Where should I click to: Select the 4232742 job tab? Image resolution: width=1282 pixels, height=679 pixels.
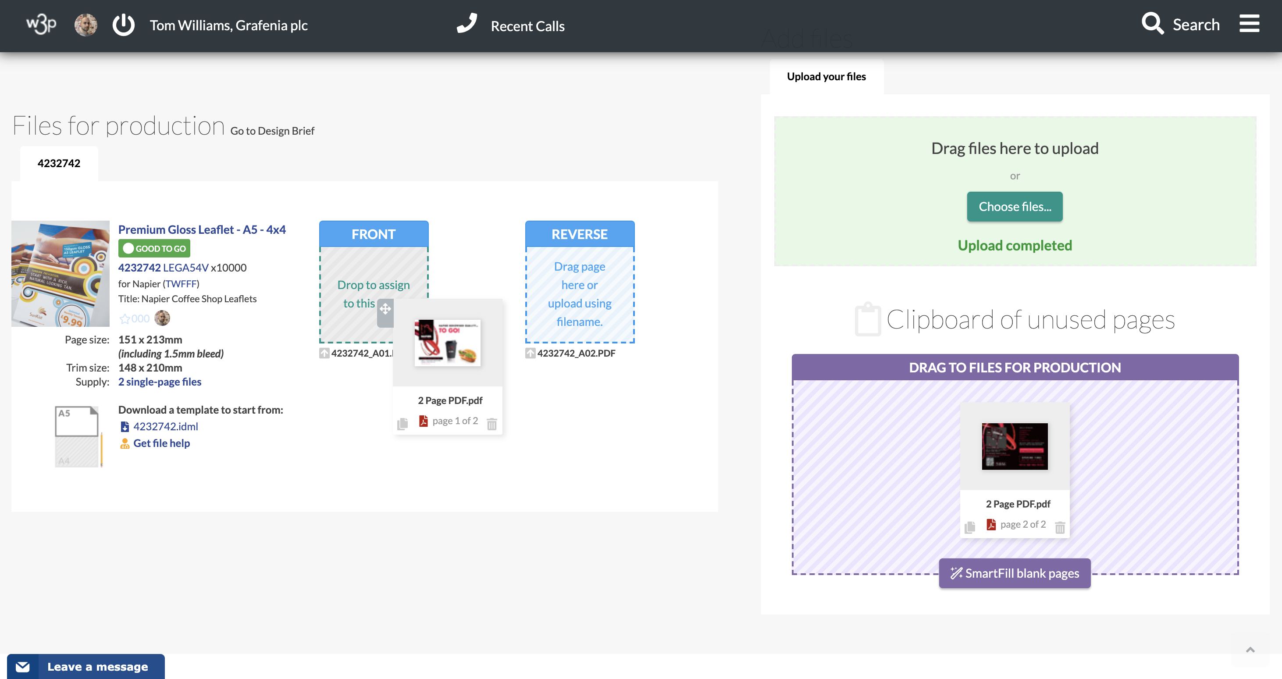(59, 163)
